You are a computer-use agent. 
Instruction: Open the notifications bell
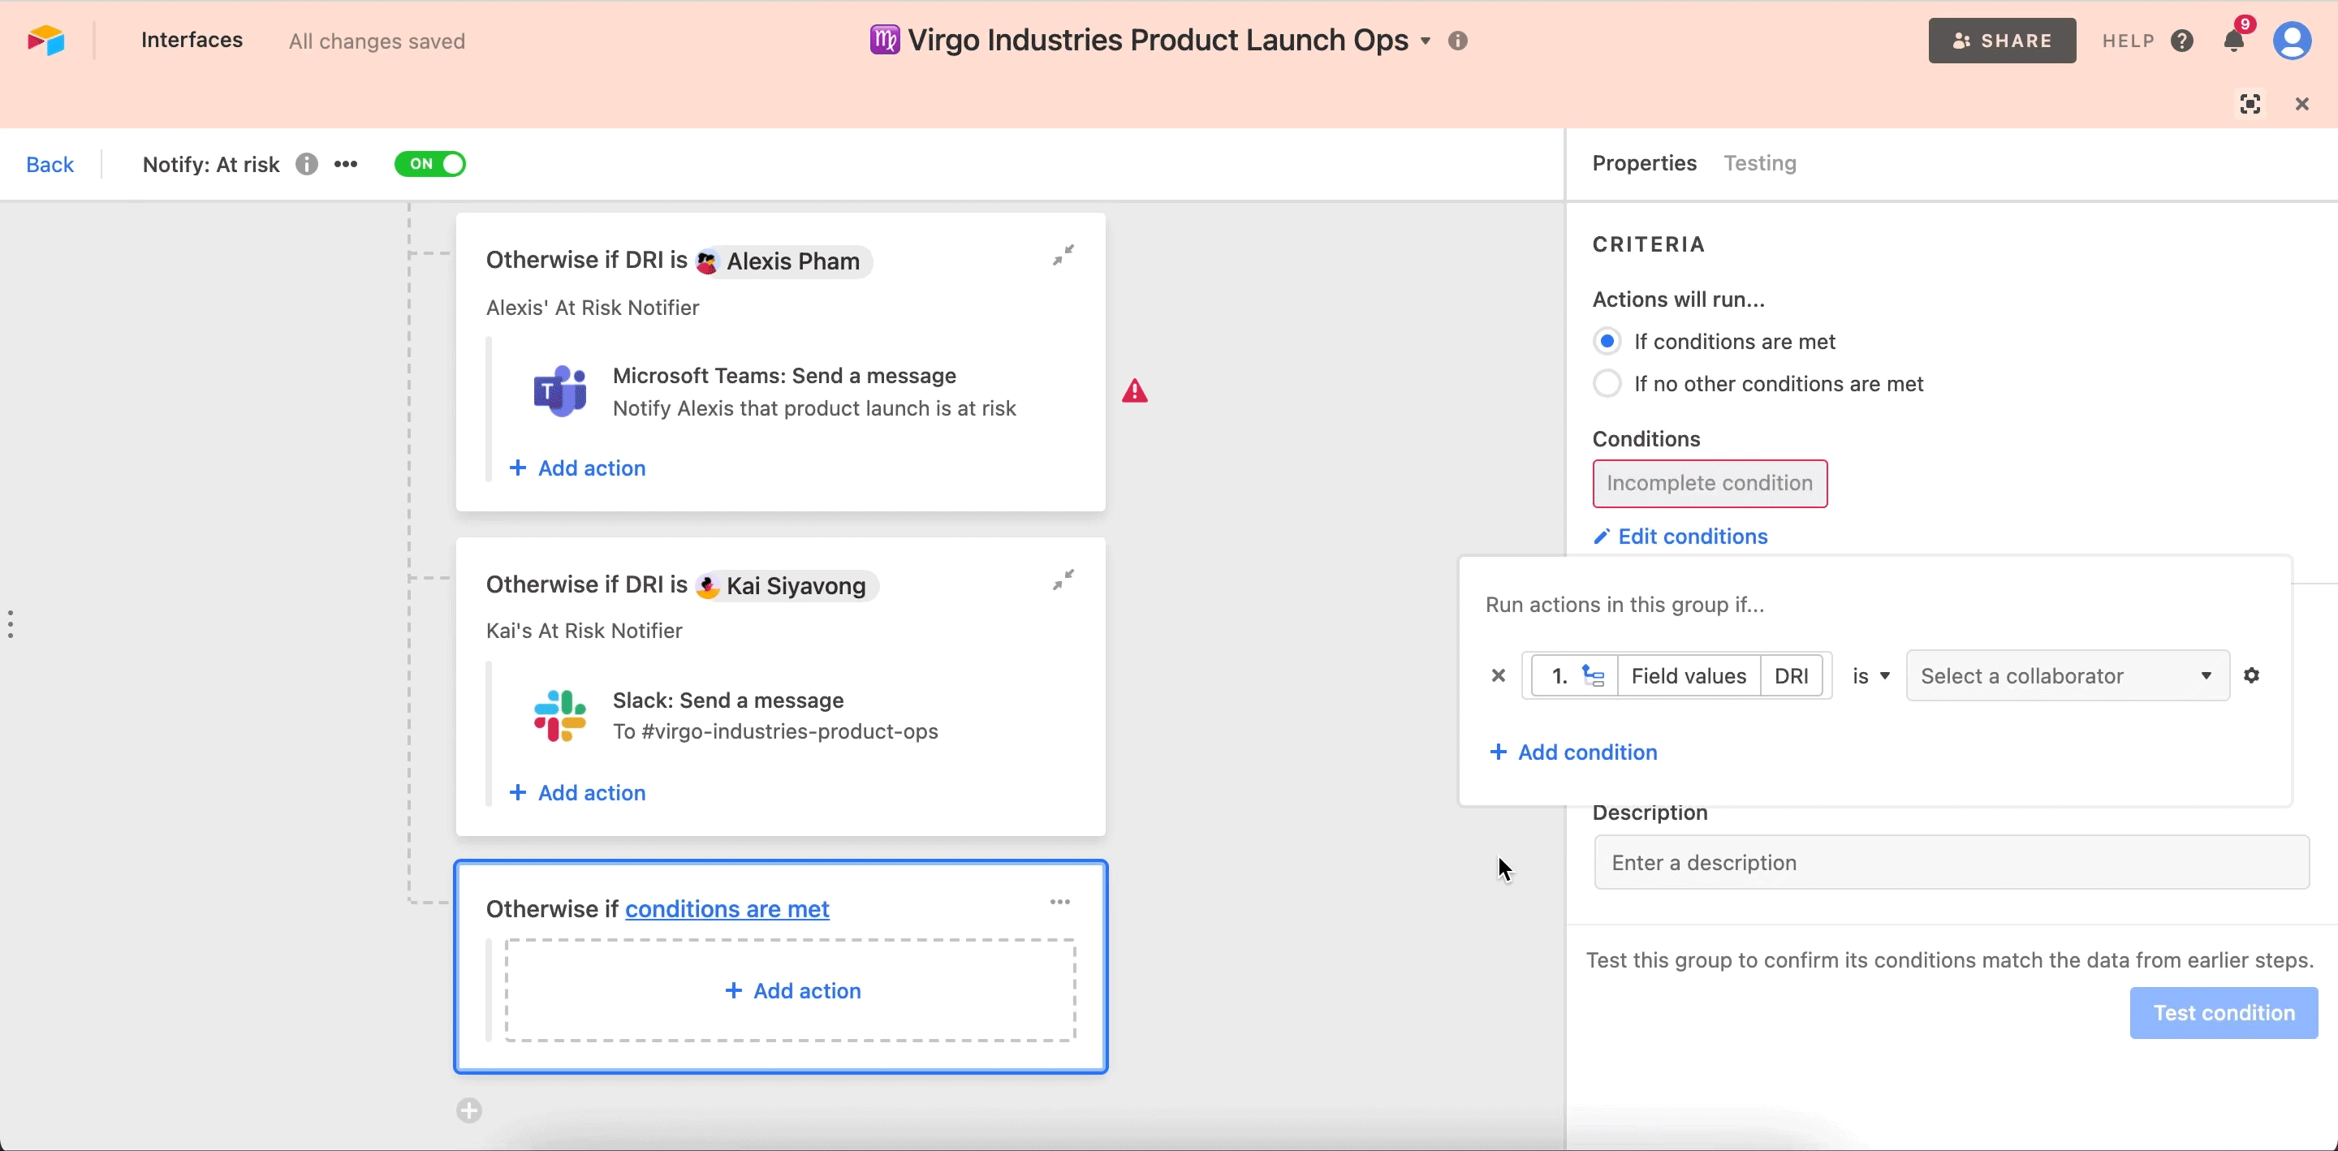click(x=2233, y=41)
